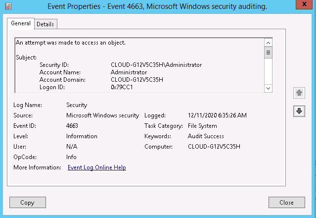Screen dimensions: 316x218
Task: Click Event ID value 4663
Action: click(72, 126)
